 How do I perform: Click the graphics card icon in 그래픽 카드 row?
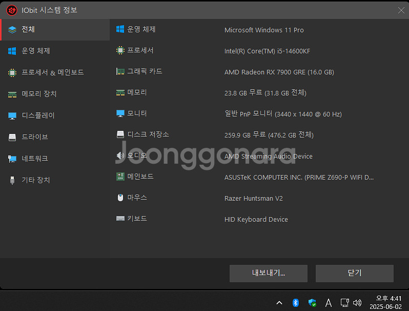click(x=120, y=71)
